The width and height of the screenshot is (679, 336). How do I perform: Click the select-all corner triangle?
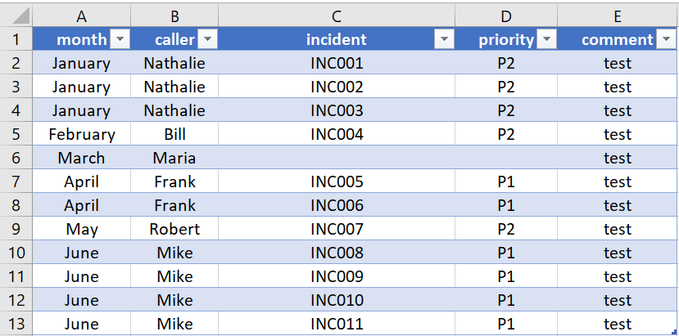pos(20,16)
